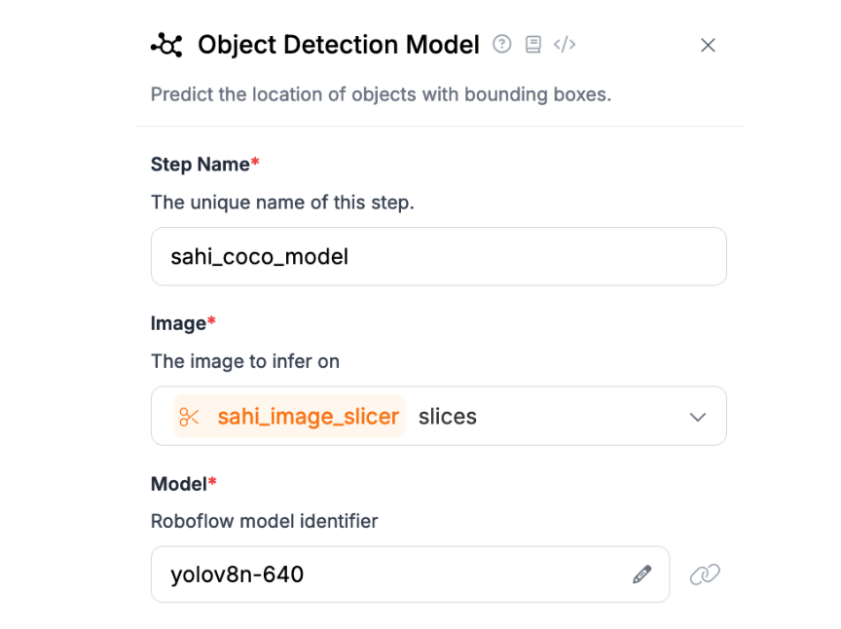The height and width of the screenshot is (629, 841).
Task: Click the bounding boxes description text
Action: pos(381,94)
